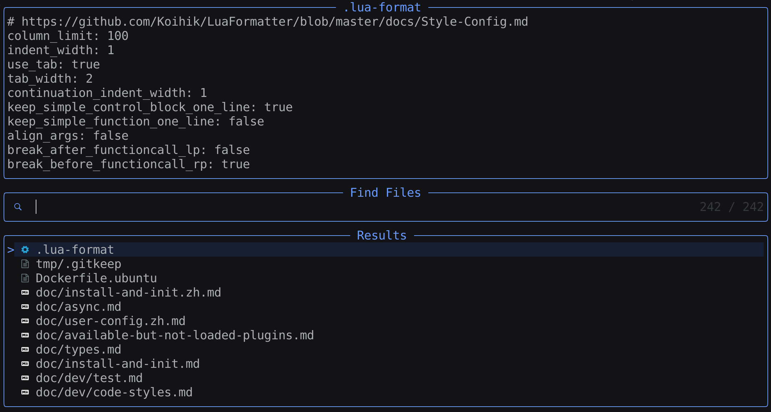Click the column_limit: 100 line in the preview
The width and height of the screenshot is (771, 412).
68,36
